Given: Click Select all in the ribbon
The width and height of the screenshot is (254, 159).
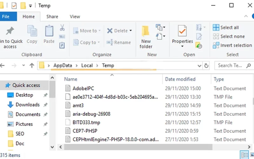Looking at the screenshot, I should pyautogui.click(x=226, y=28).
